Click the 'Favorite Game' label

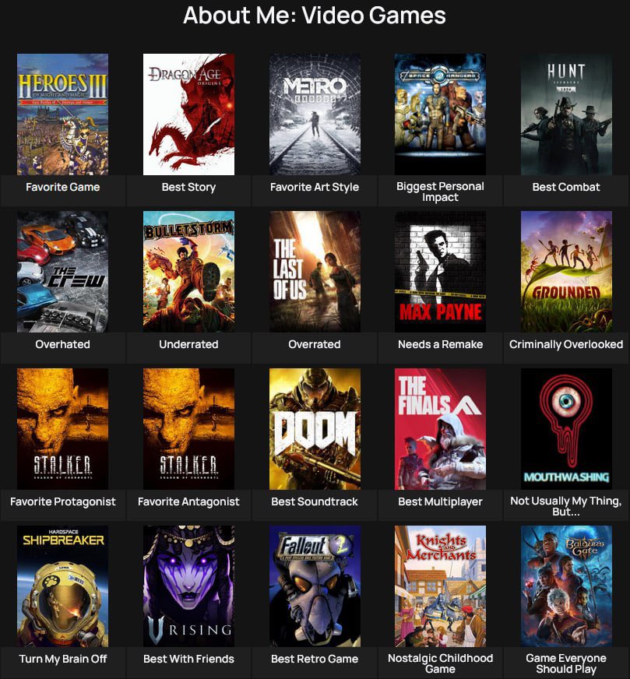point(63,187)
